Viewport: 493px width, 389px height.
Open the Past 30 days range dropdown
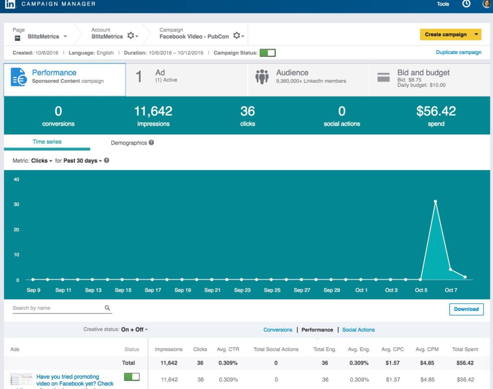tap(83, 161)
